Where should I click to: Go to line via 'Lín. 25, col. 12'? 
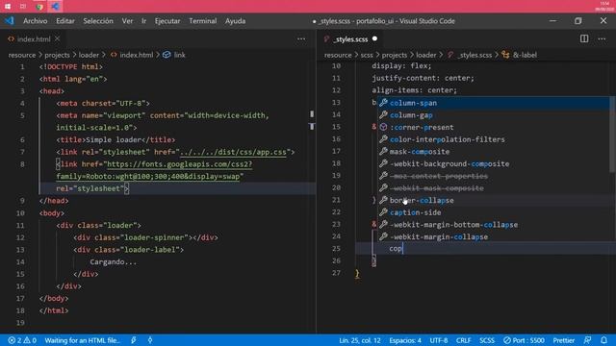[x=359, y=340]
